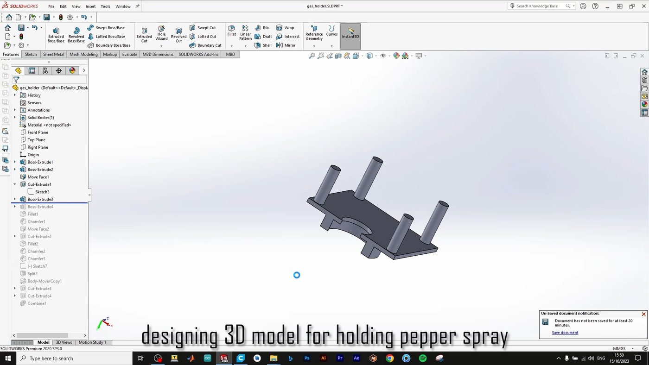The width and height of the screenshot is (649, 365).
Task: Open the Hole Wizard
Action: pyautogui.click(x=161, y=33)
